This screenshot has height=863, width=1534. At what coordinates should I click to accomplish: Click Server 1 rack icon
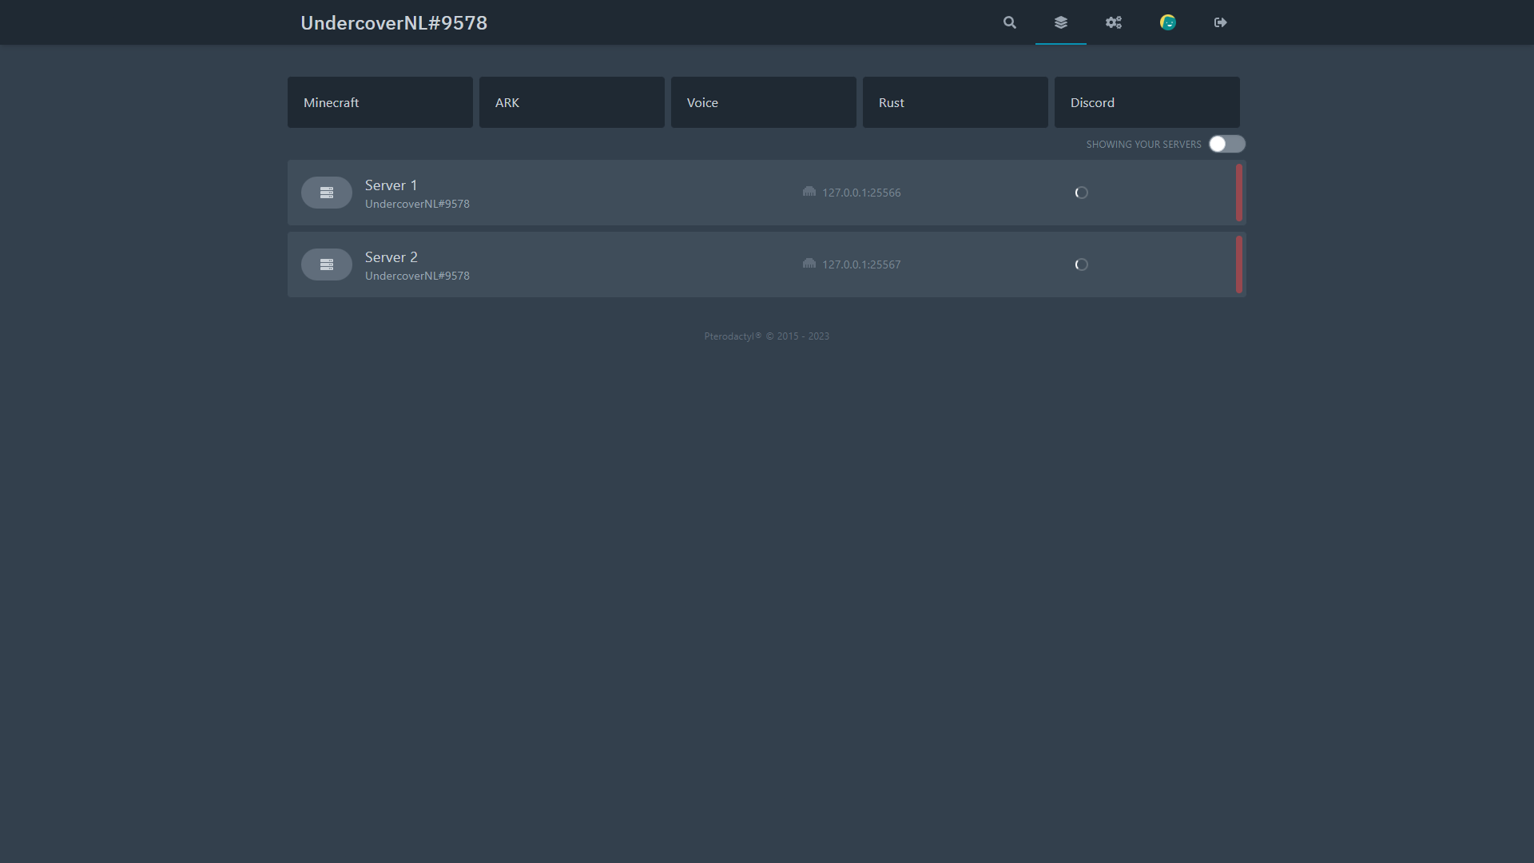tap(326, 193)
